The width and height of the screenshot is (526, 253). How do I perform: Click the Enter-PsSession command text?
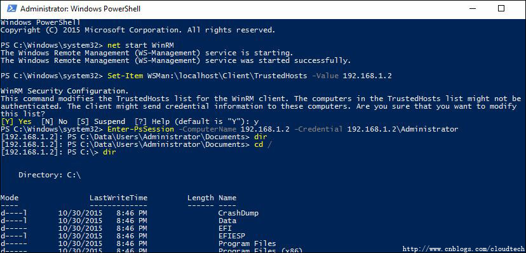(x=140, y=129)
